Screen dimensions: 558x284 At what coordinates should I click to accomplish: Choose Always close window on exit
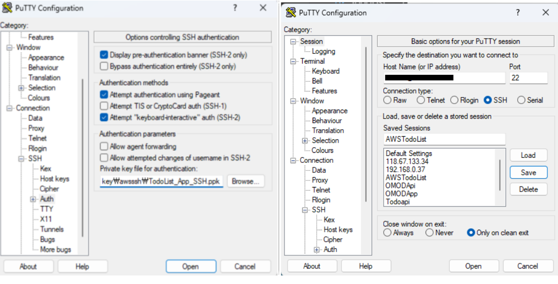(x=387, y=233)
